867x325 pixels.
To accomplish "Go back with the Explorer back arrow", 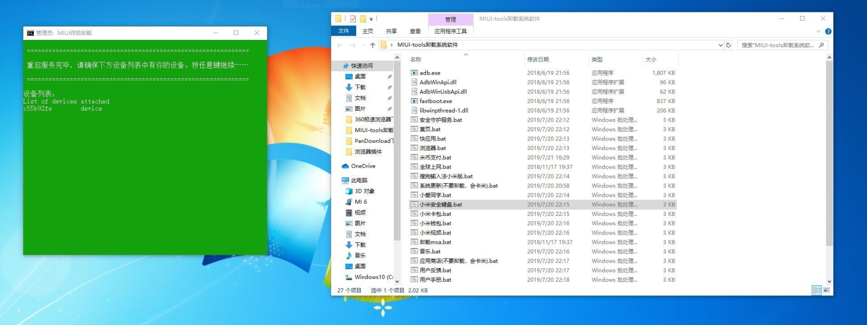I will [340, 45].
